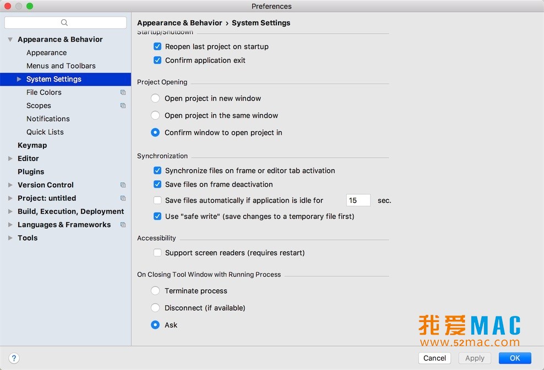
Task: Click the project-level icon beside Version Control
Action: 123,185
